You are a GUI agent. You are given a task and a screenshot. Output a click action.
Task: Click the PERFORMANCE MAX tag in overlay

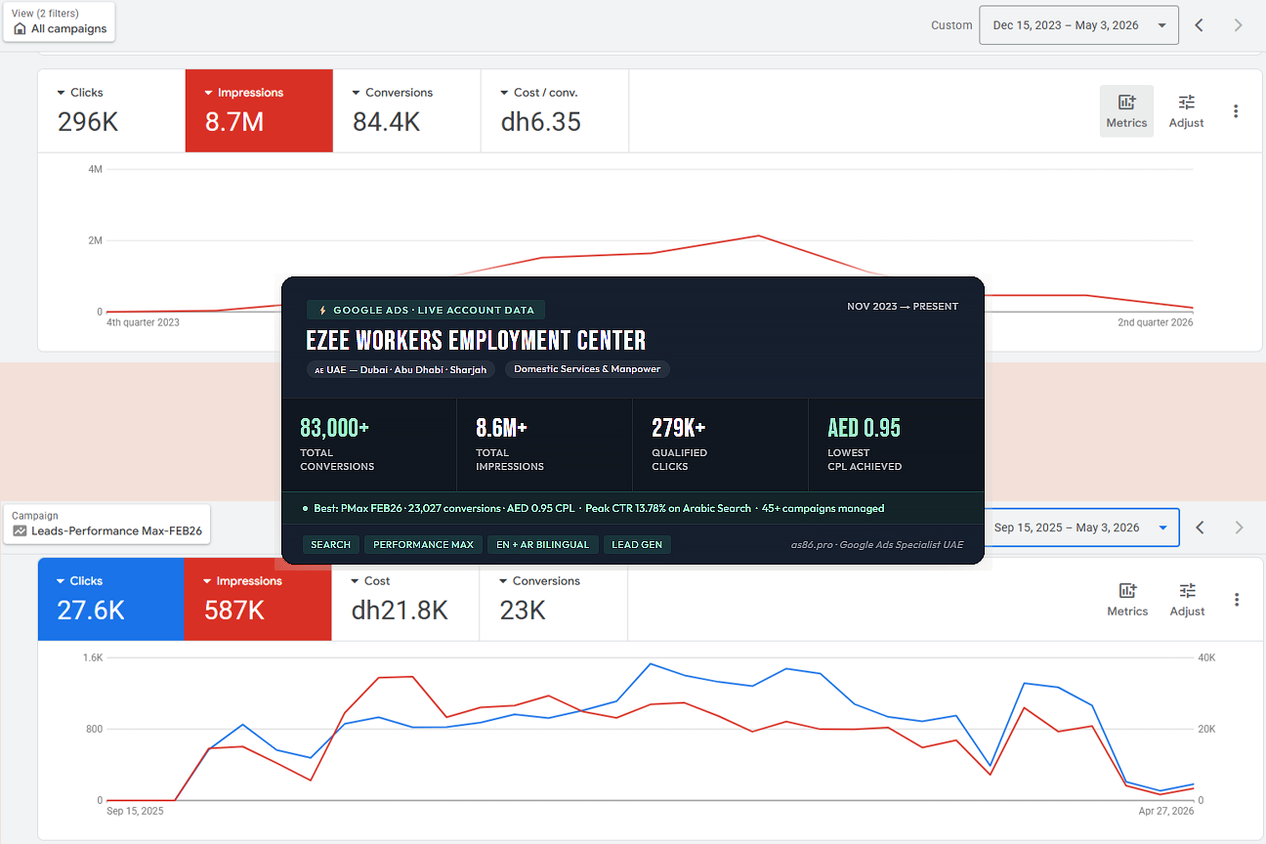[423, 544]
